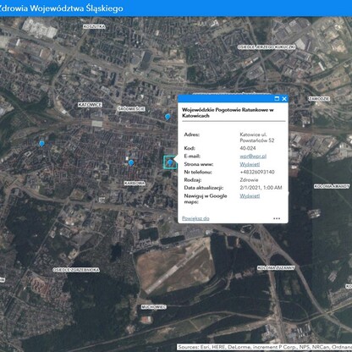Open the popup's three-dots options menu
The height and width of the screenshot is (352, 352).
(277, 218)
